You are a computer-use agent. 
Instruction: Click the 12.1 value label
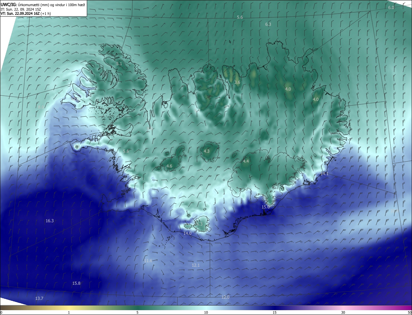click(x=196, y=265)
